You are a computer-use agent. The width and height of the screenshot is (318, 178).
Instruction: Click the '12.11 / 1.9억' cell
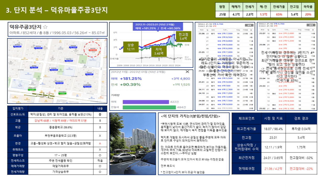[274, 147]
